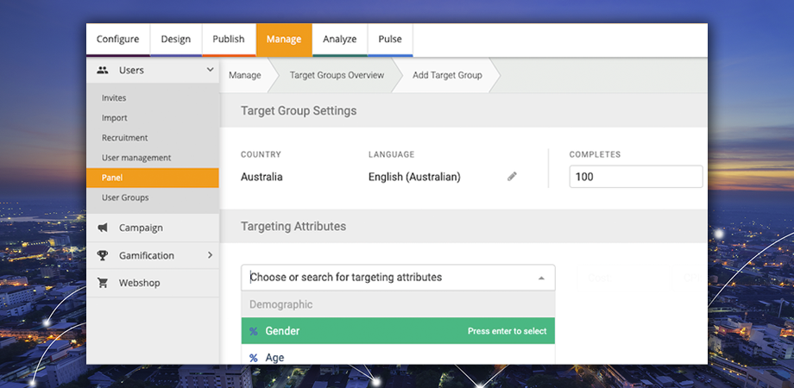Screen dimensions: 794x388
Task: Go to Target Groups Overview breadcrumb
Action: coord(337,75)
